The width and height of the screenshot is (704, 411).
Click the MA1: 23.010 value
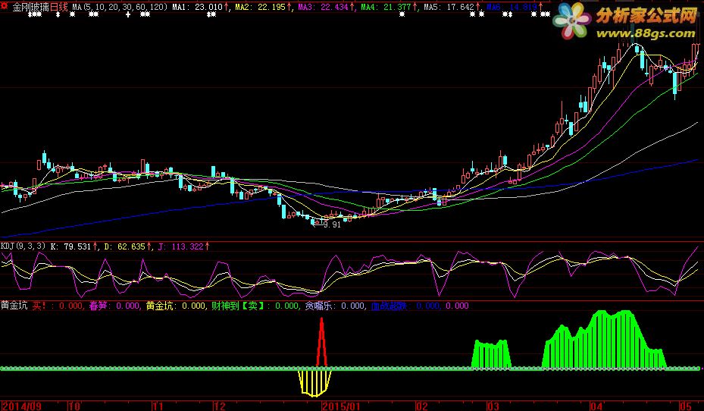point(198,7)
